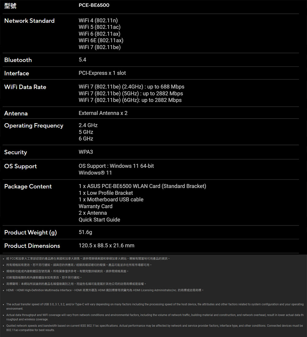Image resolution: width=307 pixels, height=337 pixels.
Task: Click the footnote starting "規格和功能或內建軟體"
Action: [x=68, y=271]
